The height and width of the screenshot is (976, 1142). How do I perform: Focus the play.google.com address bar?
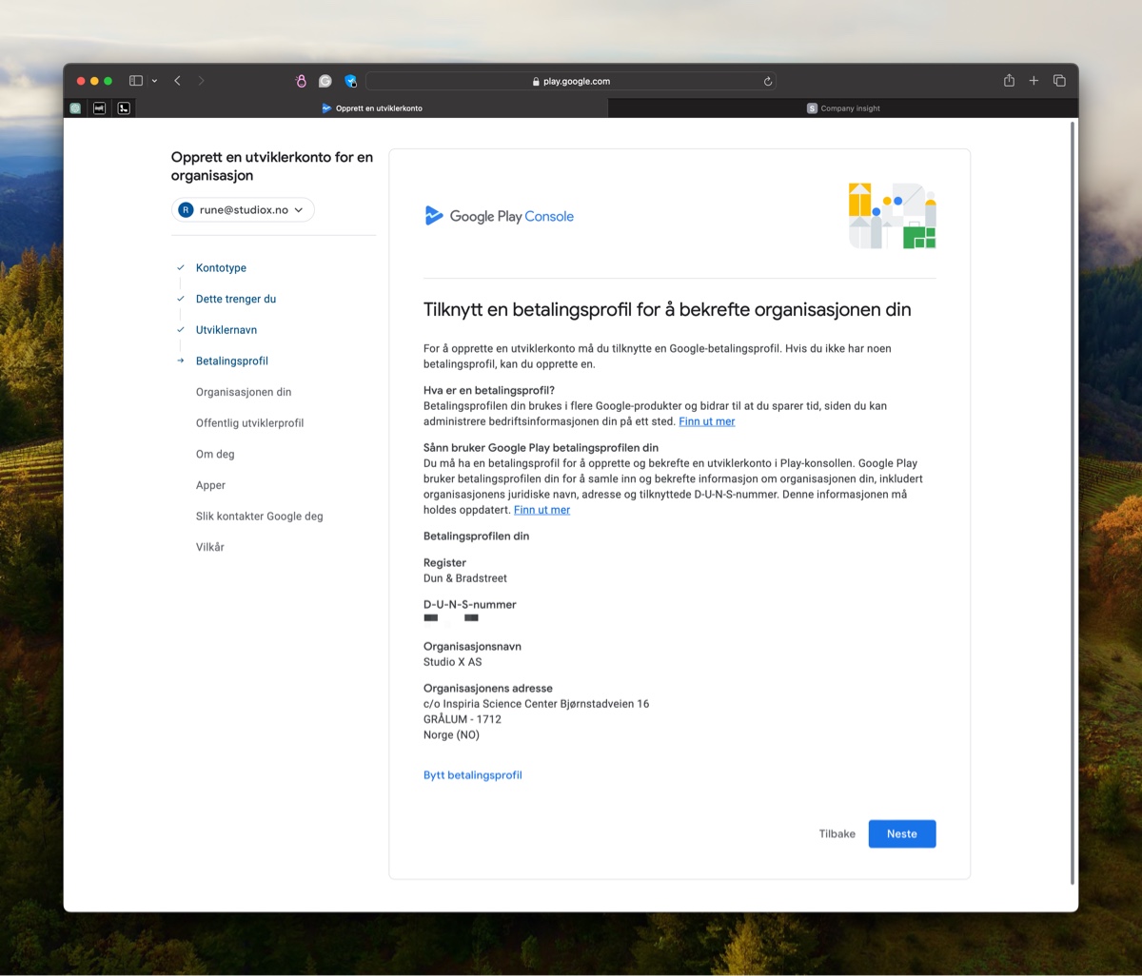(571, 82)
